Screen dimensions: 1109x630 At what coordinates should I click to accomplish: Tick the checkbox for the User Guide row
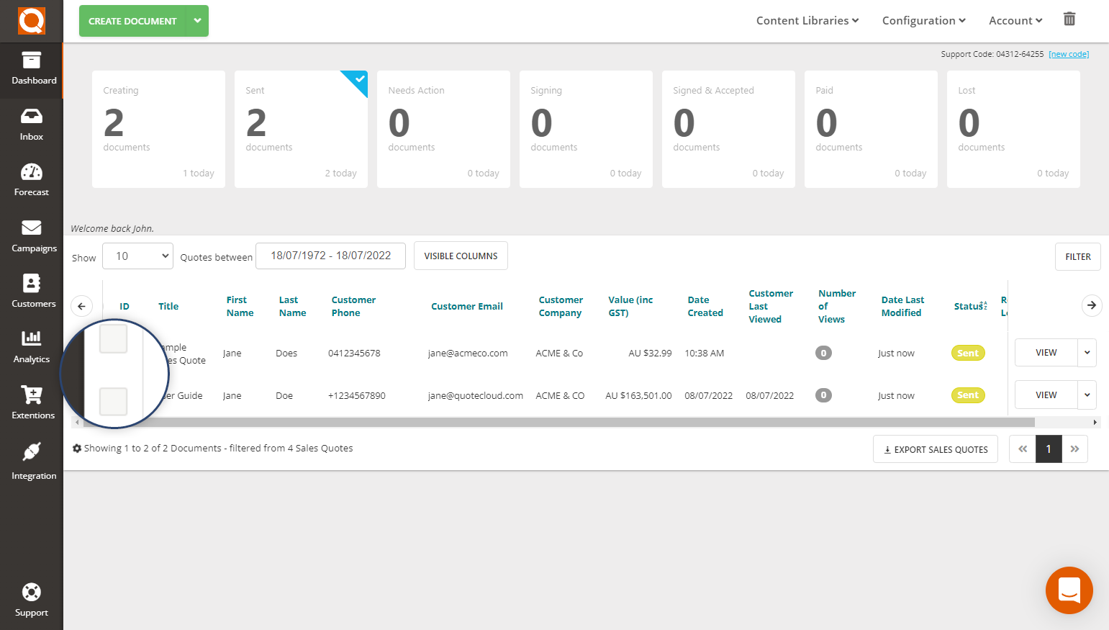(113, 401)
